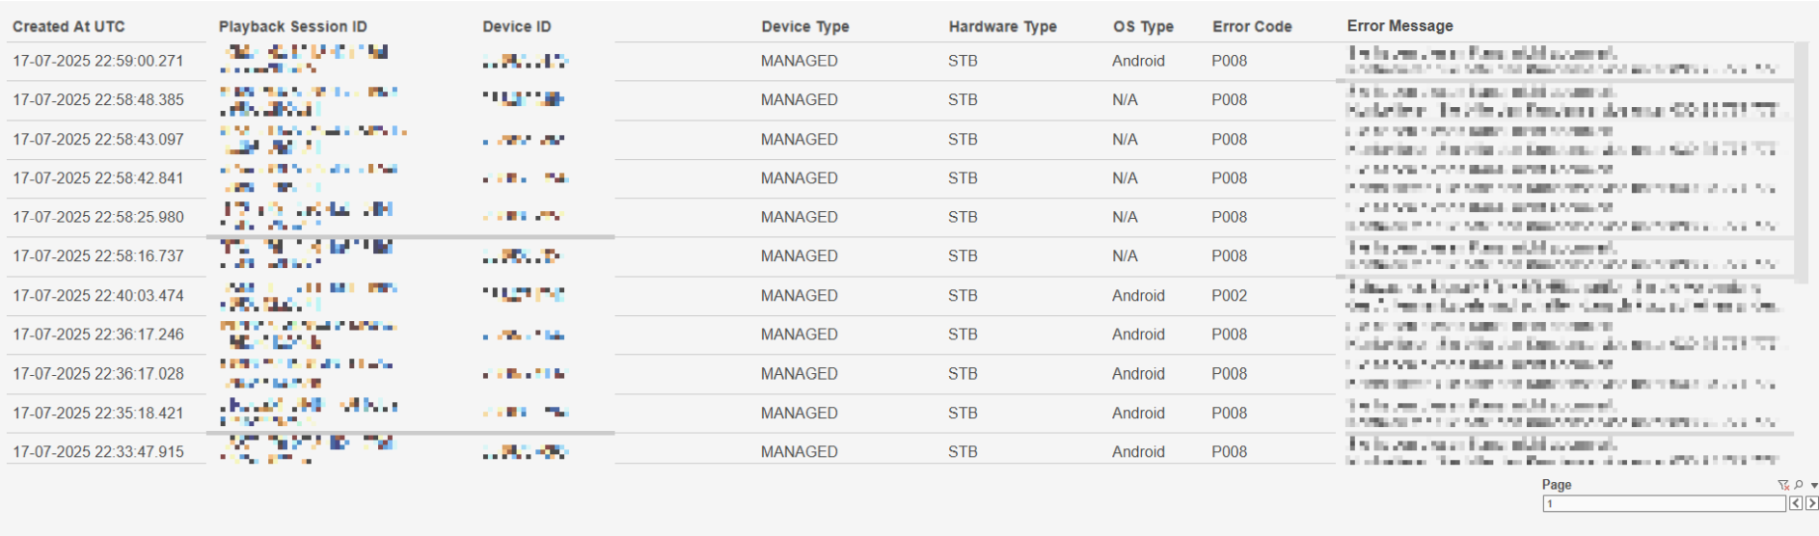Click the 22:59:00.271 timestamp cell

[97, 61]
